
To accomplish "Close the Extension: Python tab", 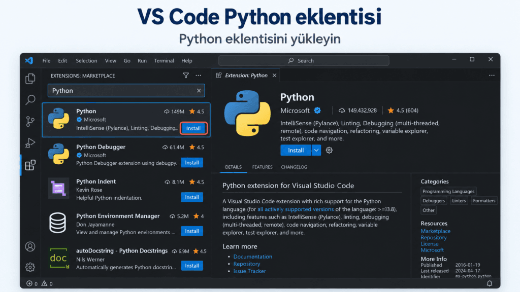I will point(274,76).
